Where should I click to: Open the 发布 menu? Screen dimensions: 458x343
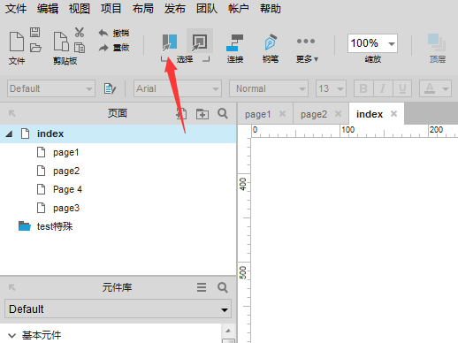point(175,9)
